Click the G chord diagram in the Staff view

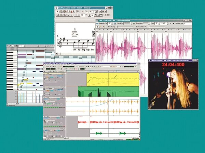tap(74, 33)
